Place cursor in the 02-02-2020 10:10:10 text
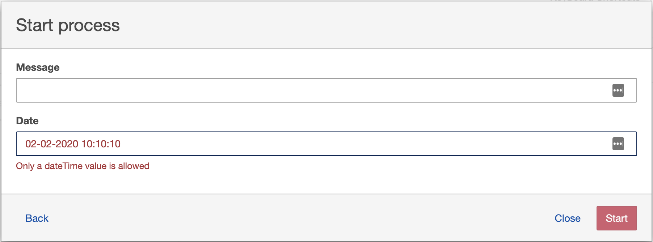 coord(73,144)
